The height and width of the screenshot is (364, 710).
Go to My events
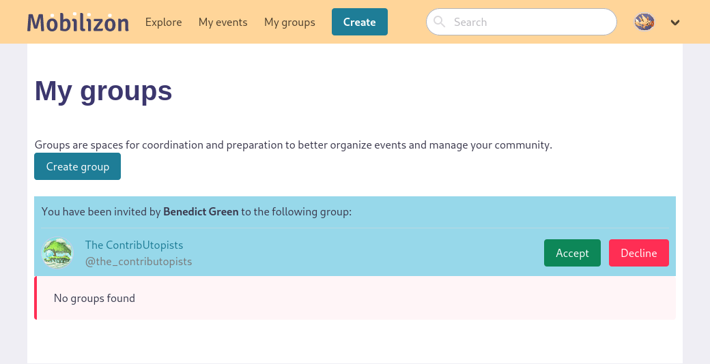(x=223, y=22)
